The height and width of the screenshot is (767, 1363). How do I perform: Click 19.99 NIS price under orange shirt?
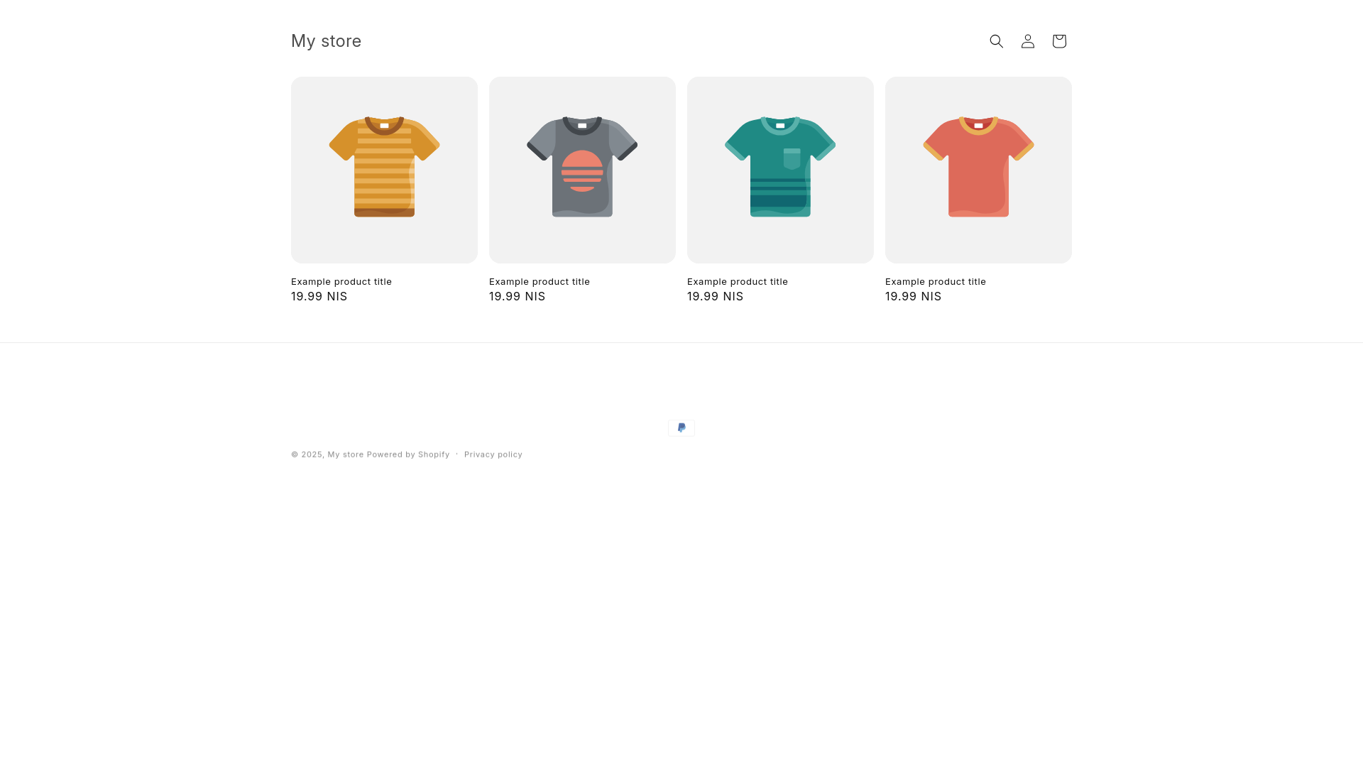[x=319, y=296]
